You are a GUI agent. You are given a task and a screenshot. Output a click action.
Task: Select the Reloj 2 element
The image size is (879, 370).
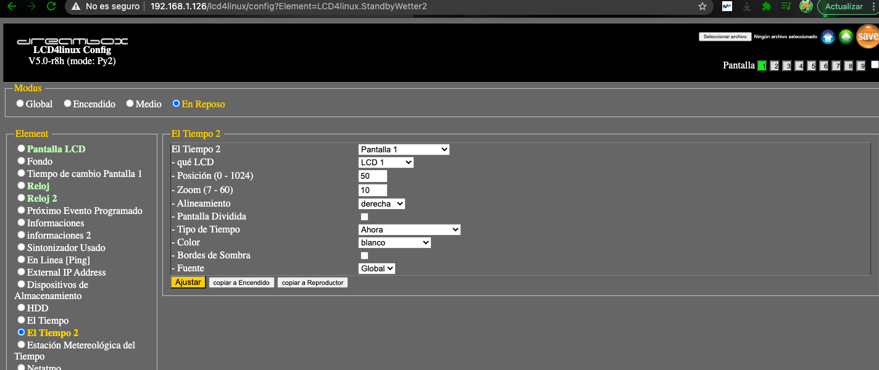tap(21, 198)
